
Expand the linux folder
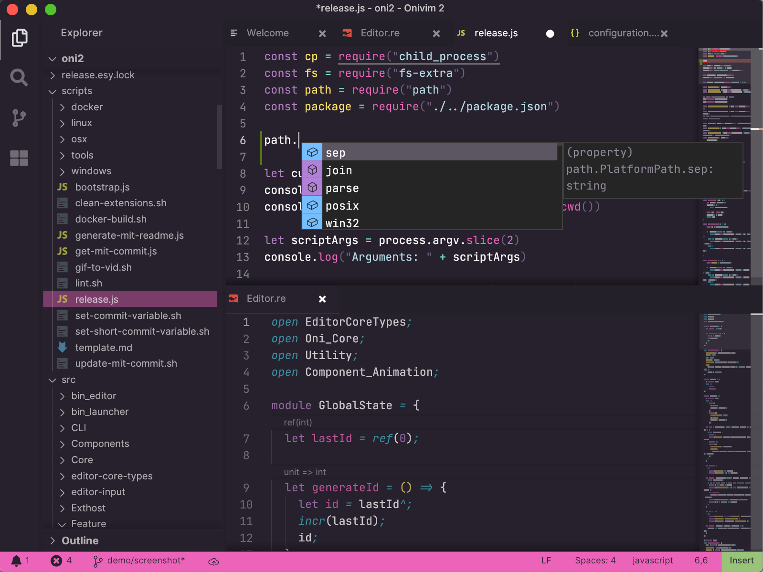pyautogui.click(x=62, y=123)
